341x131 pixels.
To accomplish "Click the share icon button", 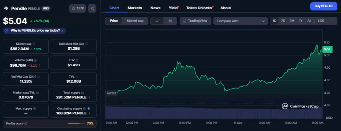I will [92, 8].
